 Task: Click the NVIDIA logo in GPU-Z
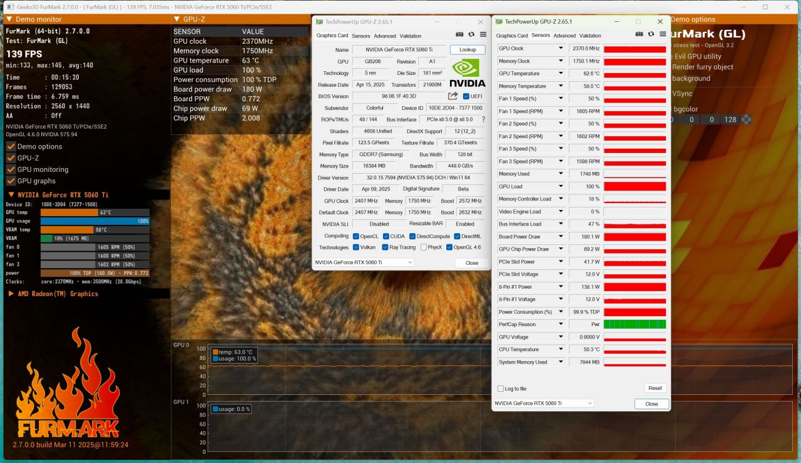[467, 73]
